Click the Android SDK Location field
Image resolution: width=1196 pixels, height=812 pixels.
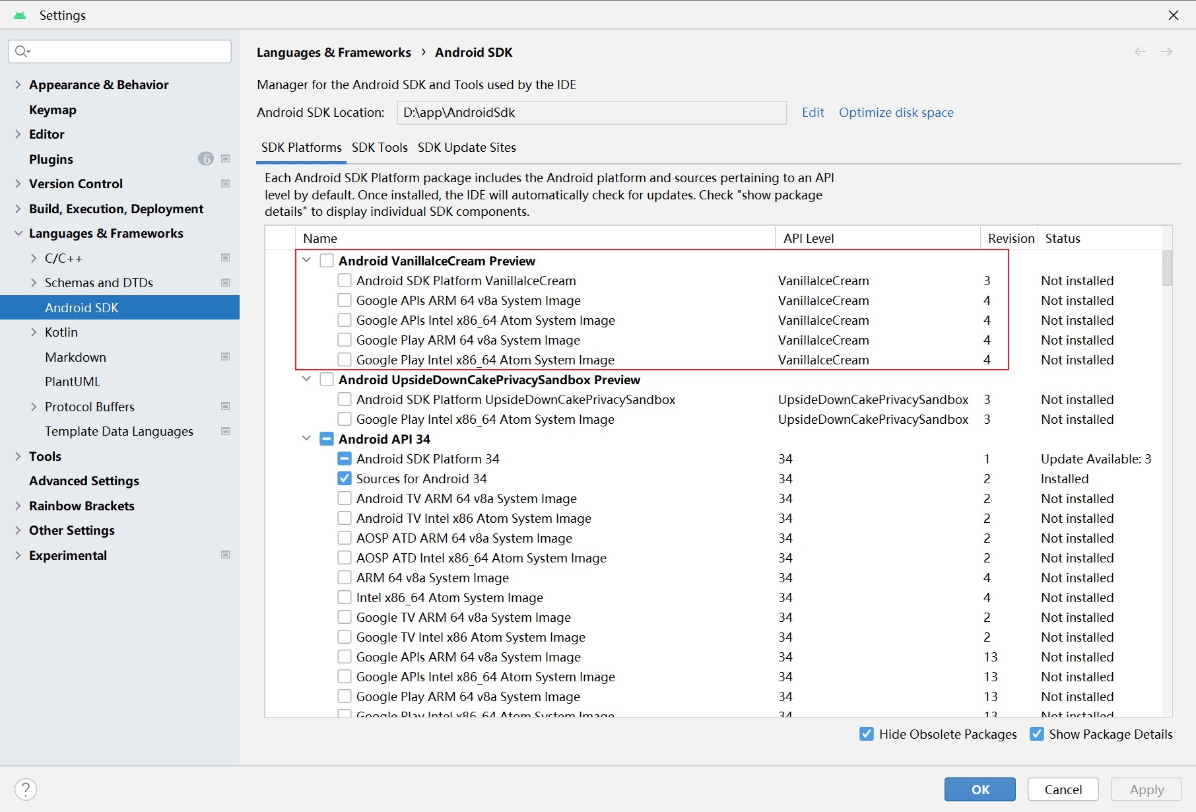(591, 112)
